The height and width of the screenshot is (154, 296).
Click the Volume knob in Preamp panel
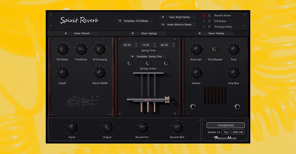[x=196, y=73]
